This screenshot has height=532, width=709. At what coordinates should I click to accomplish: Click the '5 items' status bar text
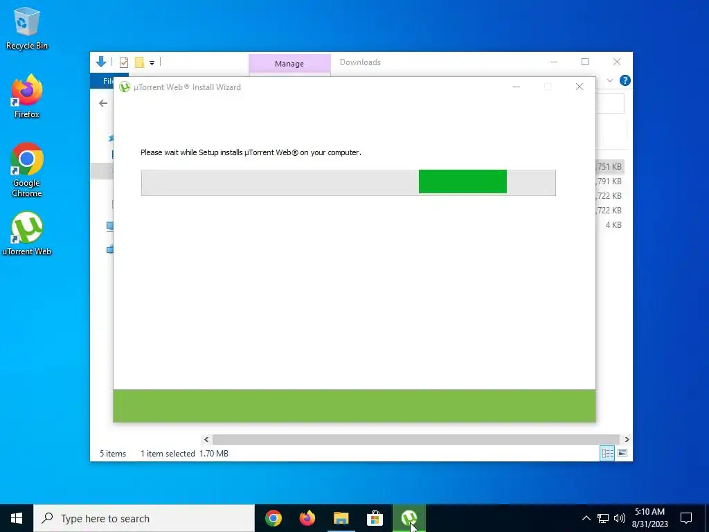[x=113, y=453]
